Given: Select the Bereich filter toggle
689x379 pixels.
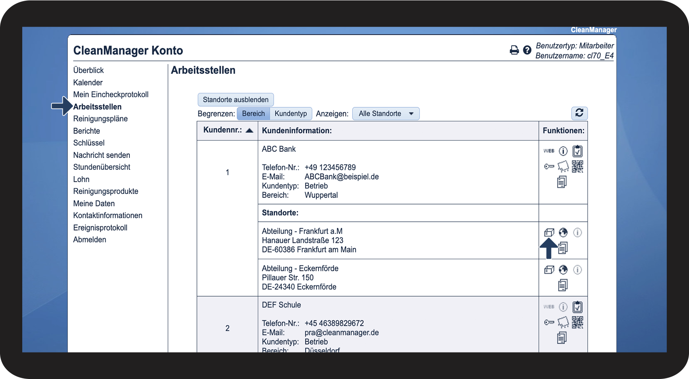Looking at the screenshot, I should point(253,114).
